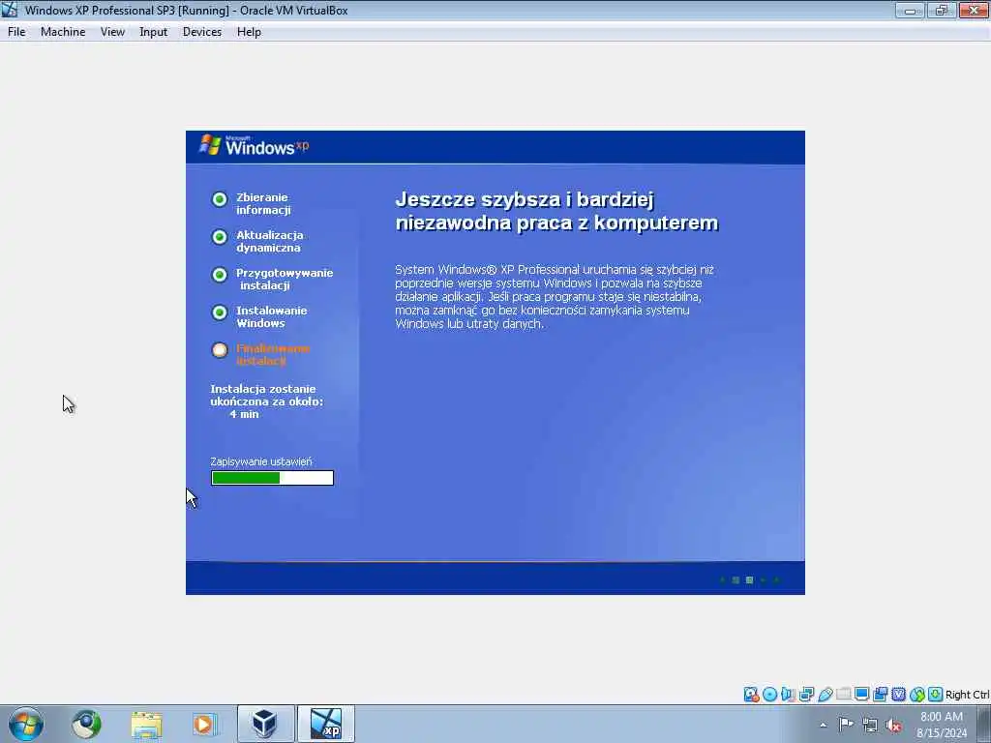
Task: Open Windows Media Player from the taskbar
Action: 204,724
